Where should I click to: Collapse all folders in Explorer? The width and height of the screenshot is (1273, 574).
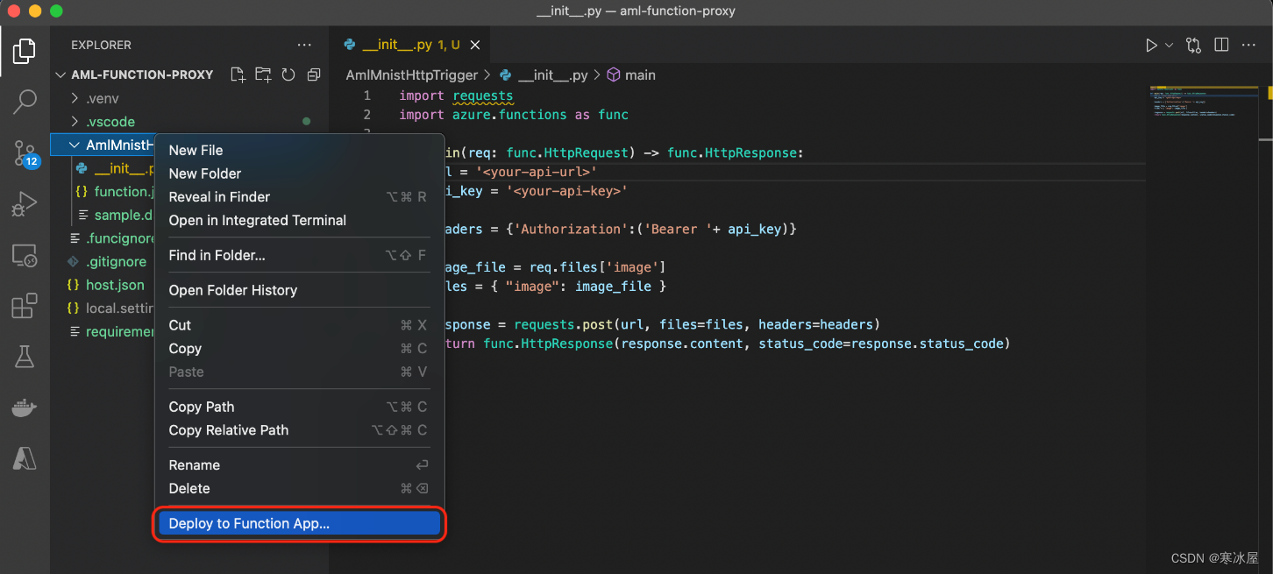click(313, 74)
